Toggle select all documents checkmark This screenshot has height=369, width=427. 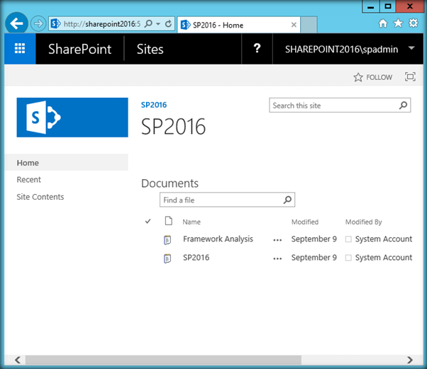click(148, 222)
